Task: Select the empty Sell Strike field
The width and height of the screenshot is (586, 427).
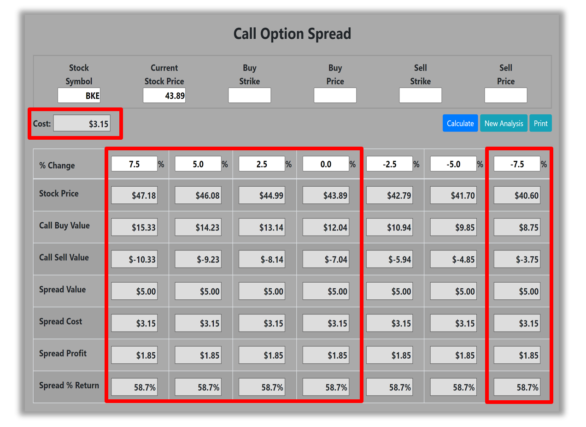Action: click(x=420, y=95)
